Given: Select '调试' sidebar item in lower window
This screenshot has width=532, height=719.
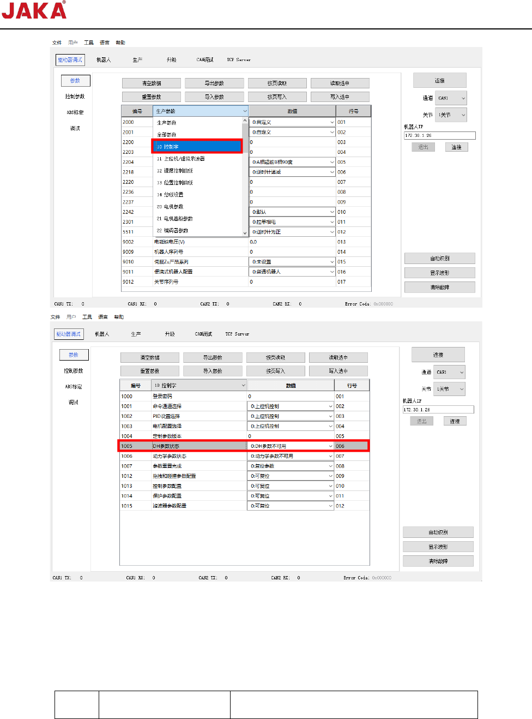Looking at the screenshot, I should coord(74,403).
